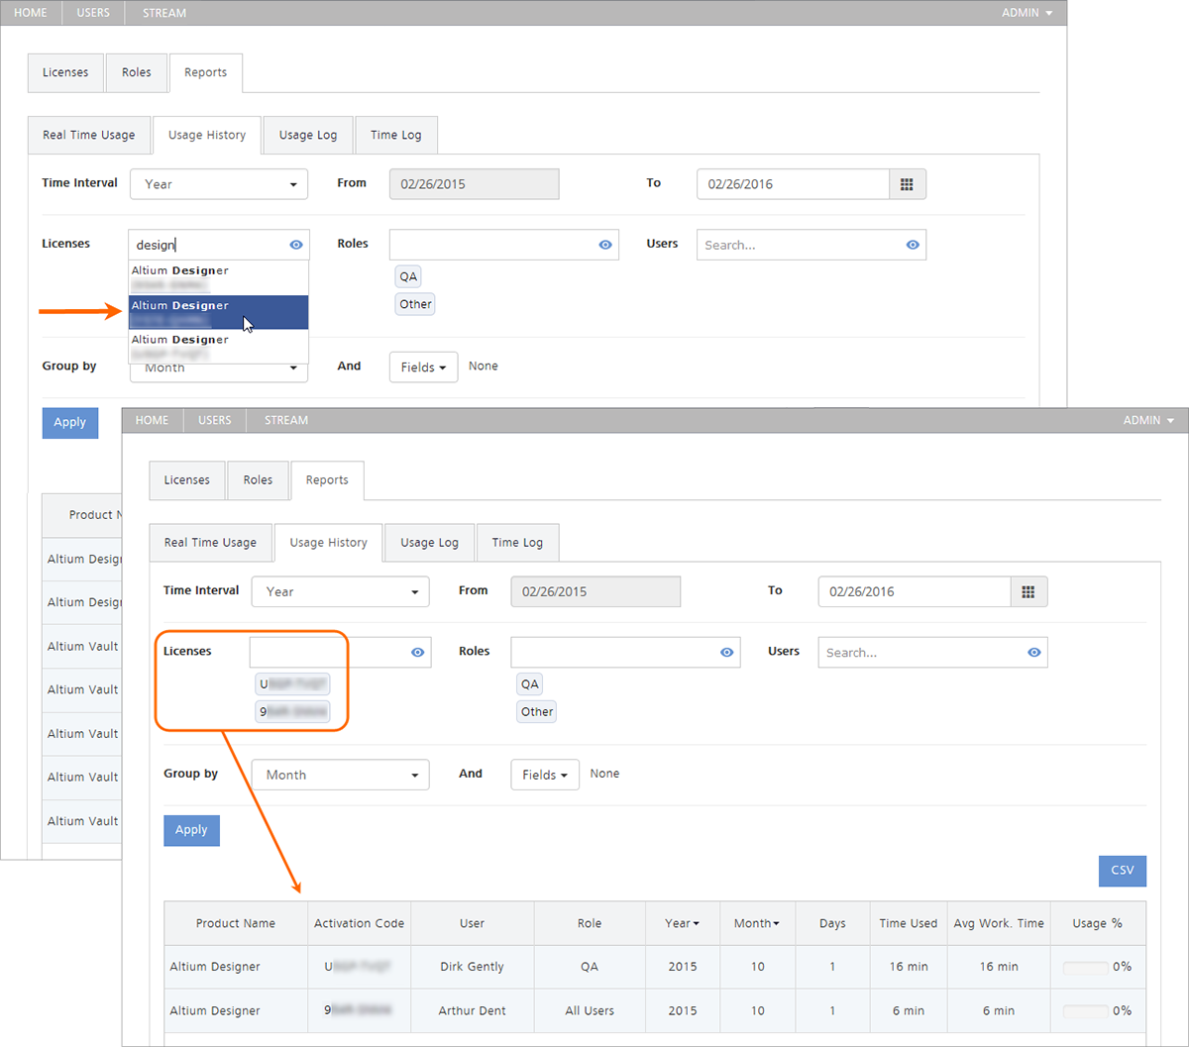This screenshot has width=1189, height=1047.
Task: Select the highlighted Altium Designer suggestion in the list
Action: pos(218,312)
